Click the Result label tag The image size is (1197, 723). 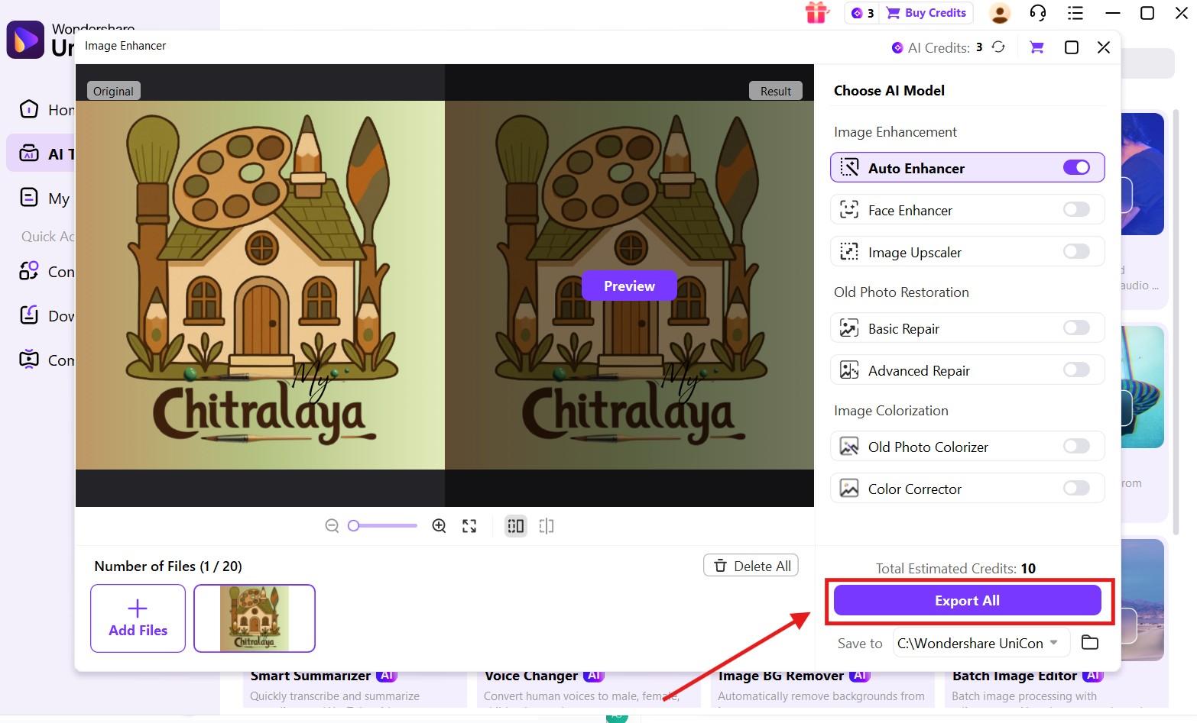pyautogui.click(x=776, y=91)
